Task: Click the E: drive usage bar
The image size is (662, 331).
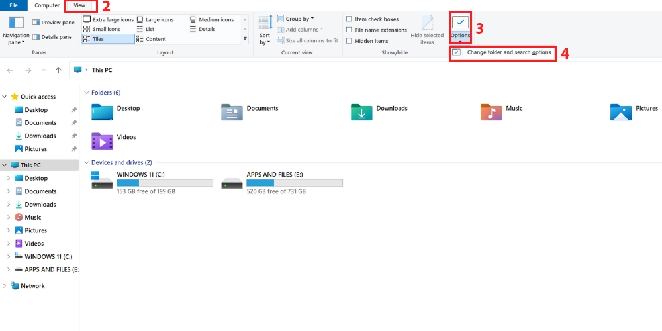Action: click(295, 183)
